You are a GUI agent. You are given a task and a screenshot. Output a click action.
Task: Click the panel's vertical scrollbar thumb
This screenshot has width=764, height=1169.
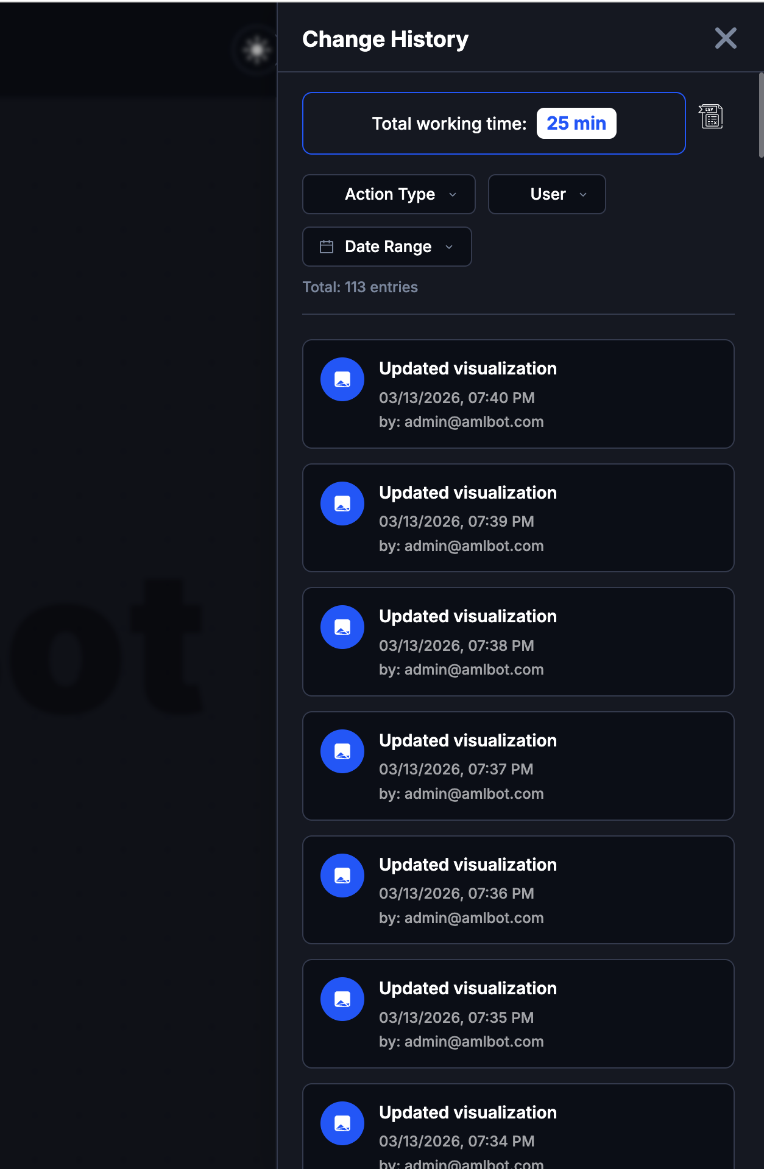pos(761,116)
